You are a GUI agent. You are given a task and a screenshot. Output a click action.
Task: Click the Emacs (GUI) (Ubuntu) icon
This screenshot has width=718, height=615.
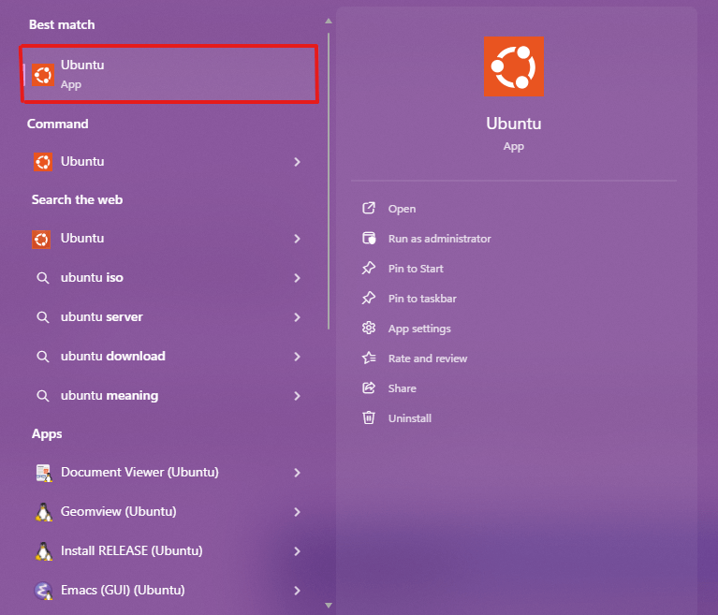[x=43, y=591]
